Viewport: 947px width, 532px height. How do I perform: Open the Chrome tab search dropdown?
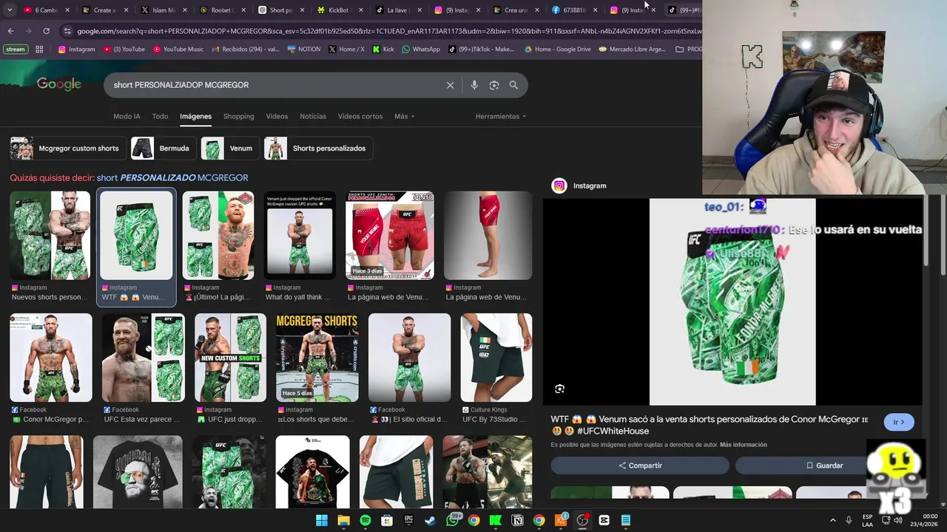pos(10,10)
